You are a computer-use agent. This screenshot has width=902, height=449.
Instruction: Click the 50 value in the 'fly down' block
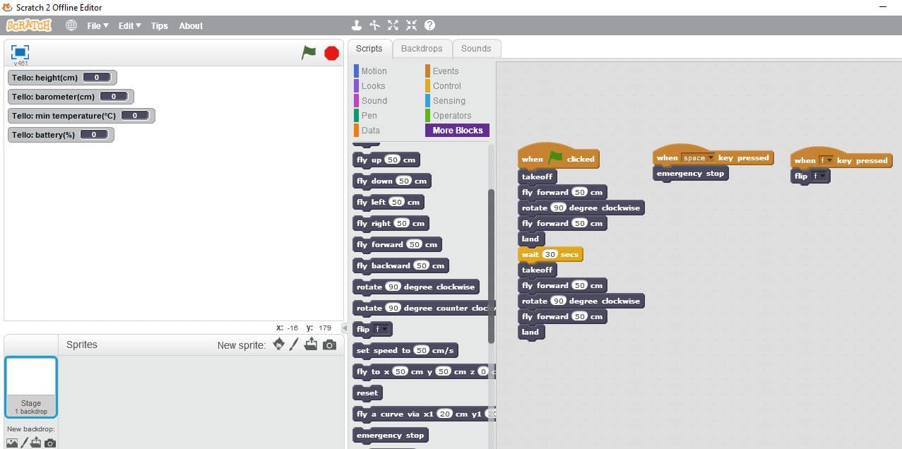(403, 181)
